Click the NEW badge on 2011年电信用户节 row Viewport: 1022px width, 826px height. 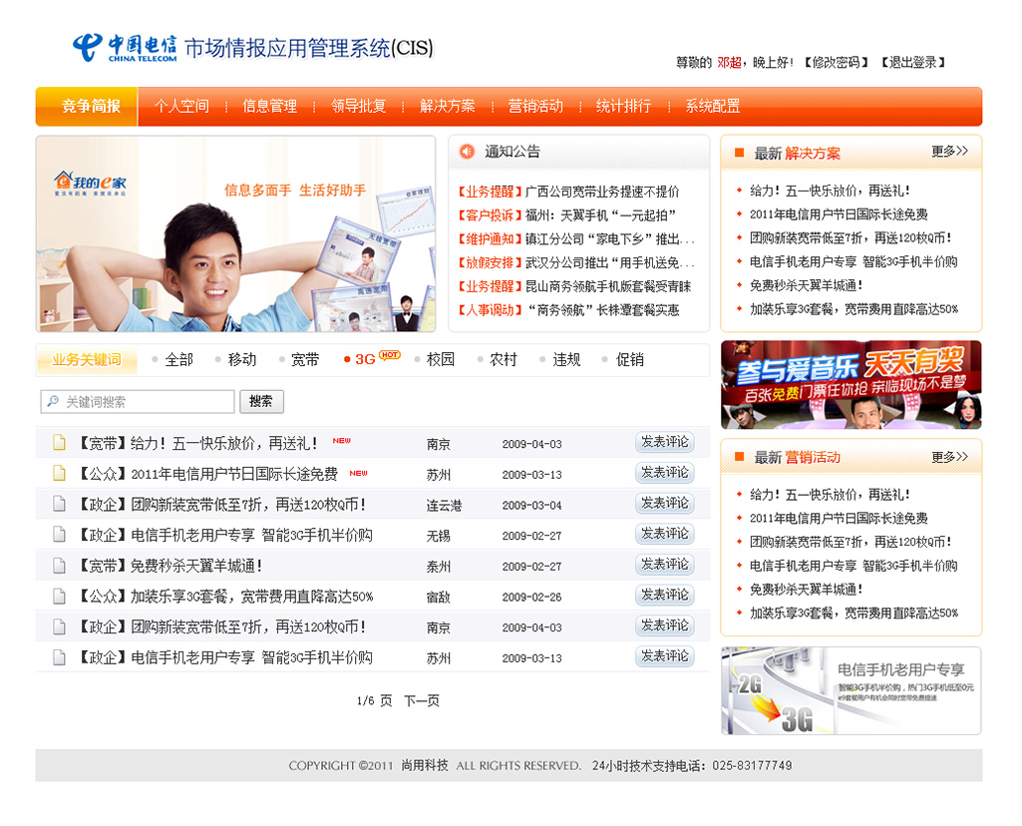click(358, 473)
